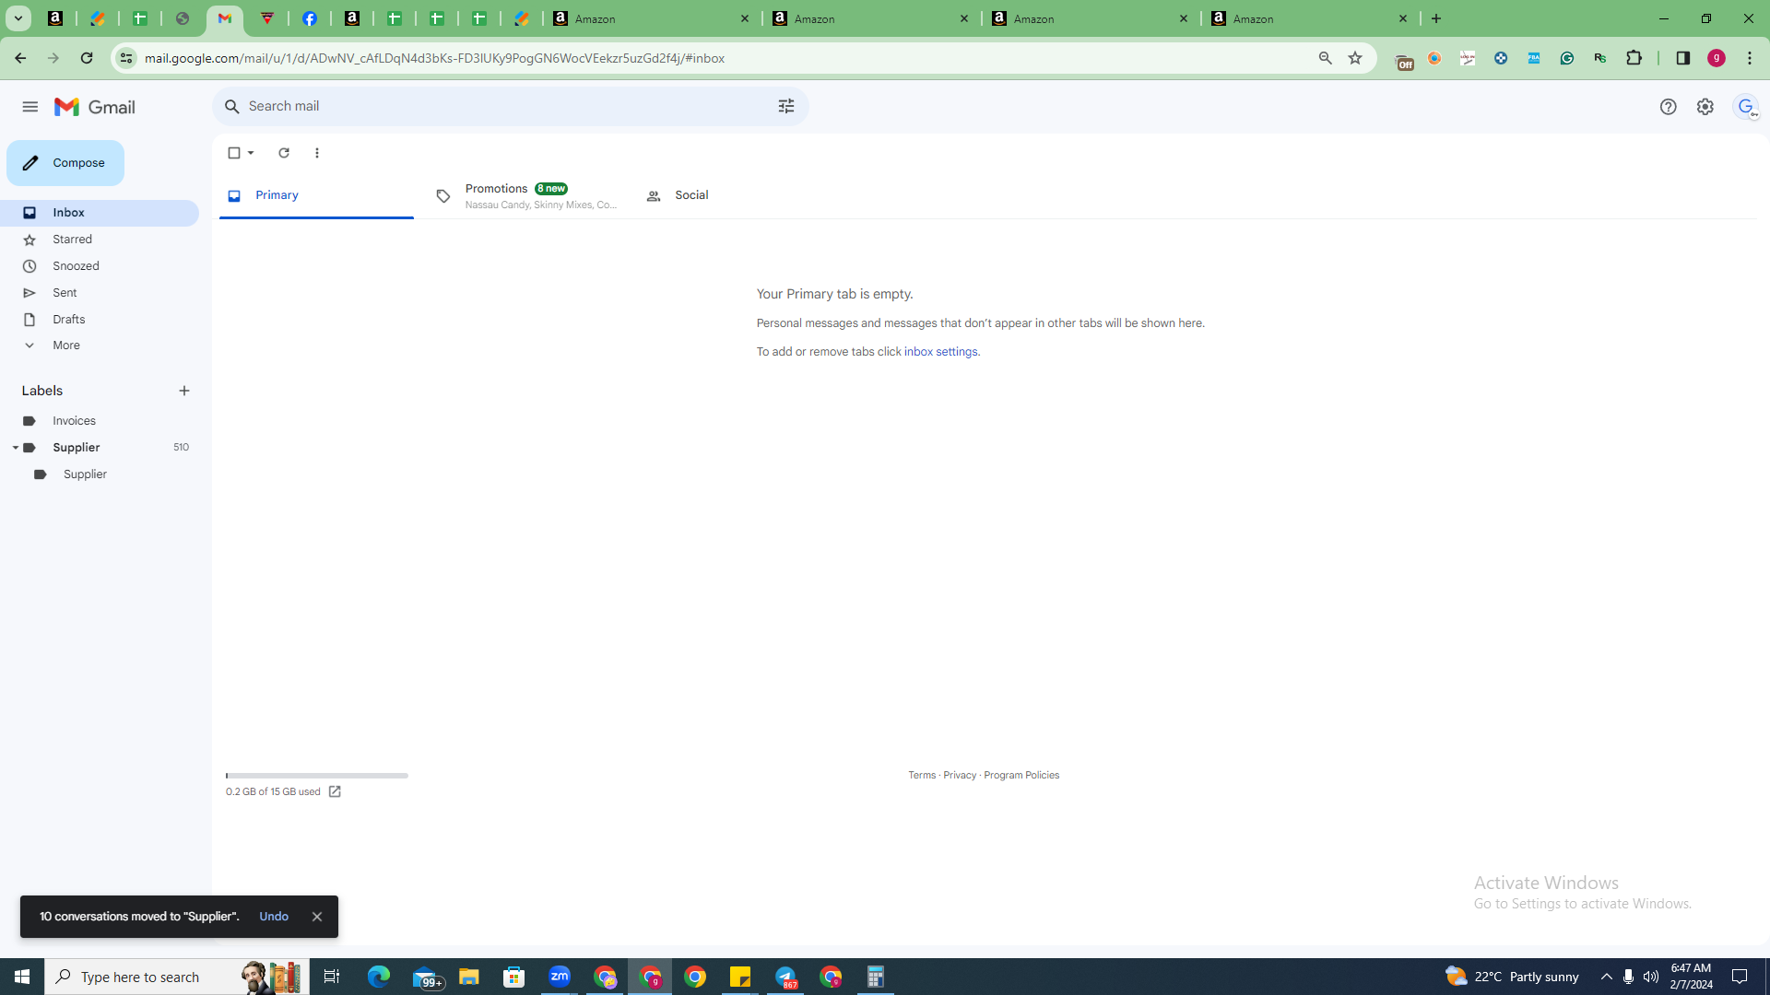Open the parent Supplier label with 510
This screenshot has width=1770, height=995.
coord(100,448)
